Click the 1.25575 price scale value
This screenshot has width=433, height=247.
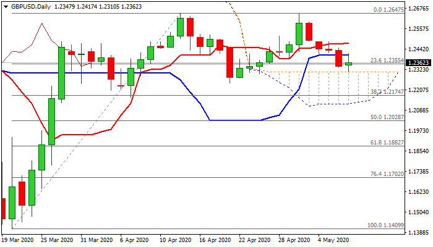point(419,29)
